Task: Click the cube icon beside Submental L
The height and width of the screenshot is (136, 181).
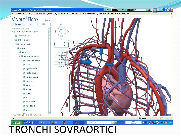Action: tap(24, 81)
